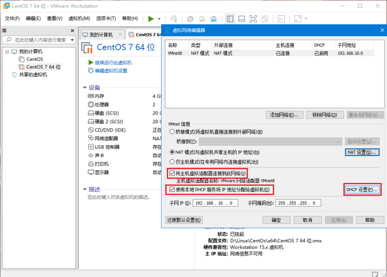Image resolution: width=387 pixels, height=277 pixels.
Task: Select the 处理器 device entry
Action: [x=102, y=105]
